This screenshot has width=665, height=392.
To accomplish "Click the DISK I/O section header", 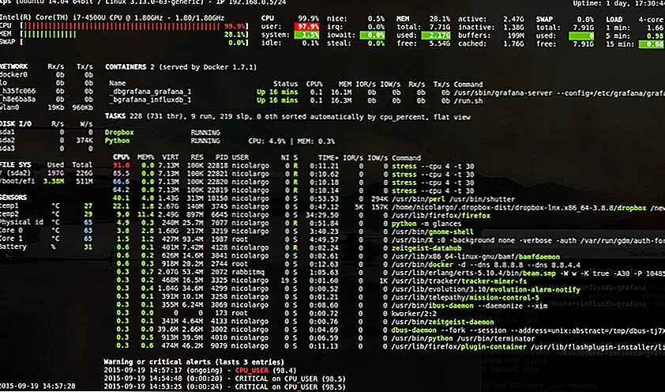I will click(x=16, y=124).
